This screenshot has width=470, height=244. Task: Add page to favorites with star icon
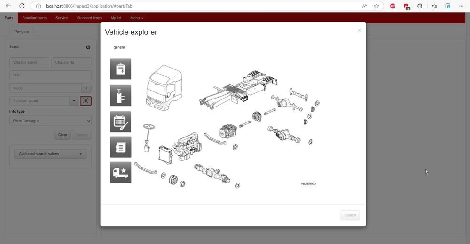point(376,6)
